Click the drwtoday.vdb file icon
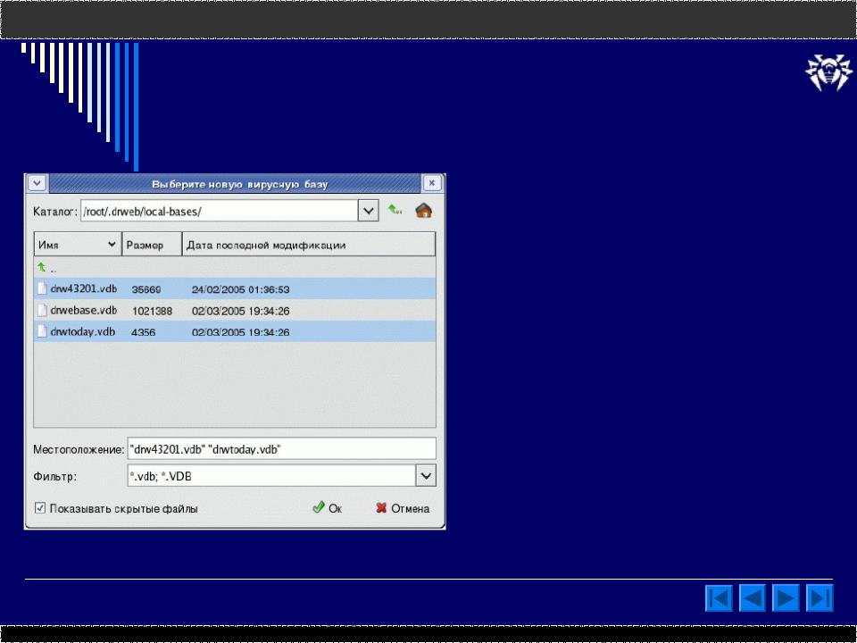 (x=42, y=331)
